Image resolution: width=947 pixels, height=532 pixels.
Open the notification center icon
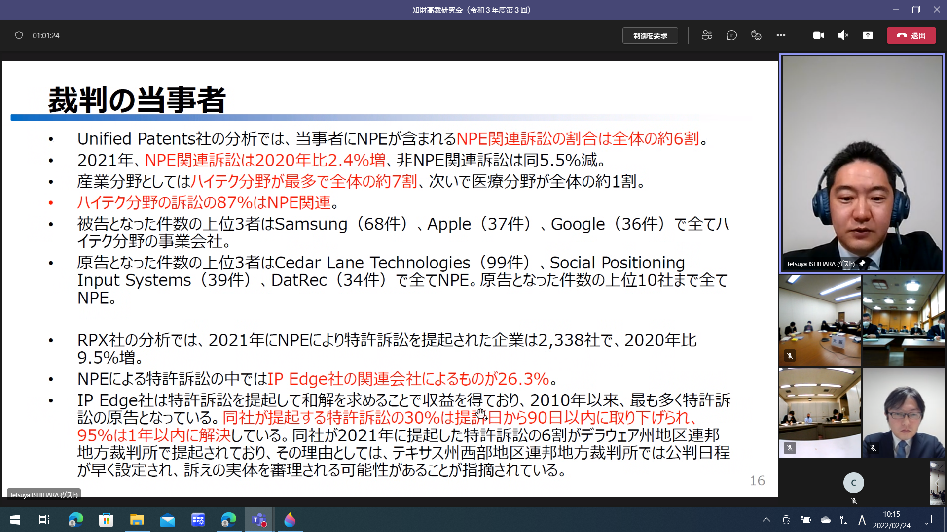tap(927, 520)
